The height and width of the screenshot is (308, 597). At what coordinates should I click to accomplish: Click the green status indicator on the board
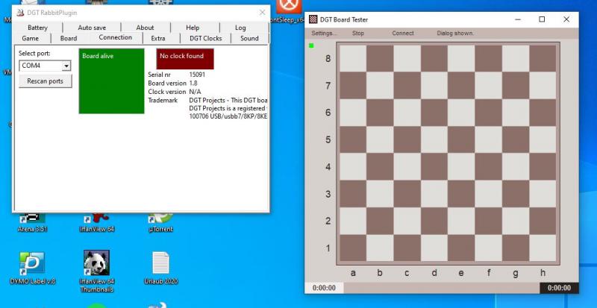click(312, 45)
